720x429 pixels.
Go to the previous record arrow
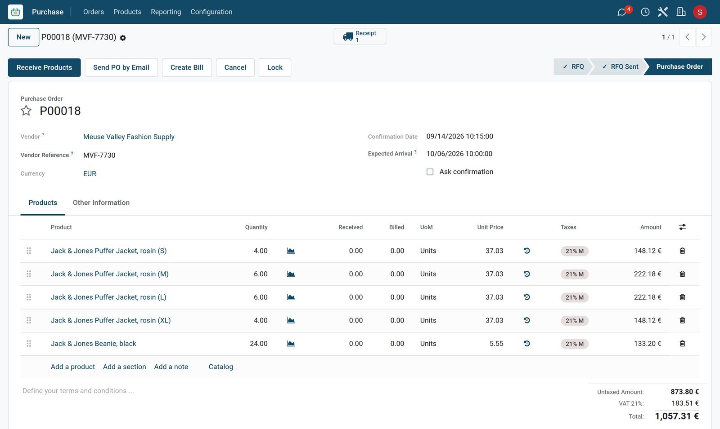point(687,37)
